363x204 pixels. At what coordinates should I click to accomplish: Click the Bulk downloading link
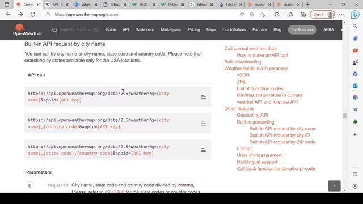tap(242, 62)
